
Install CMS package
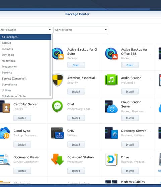point(76,145)
